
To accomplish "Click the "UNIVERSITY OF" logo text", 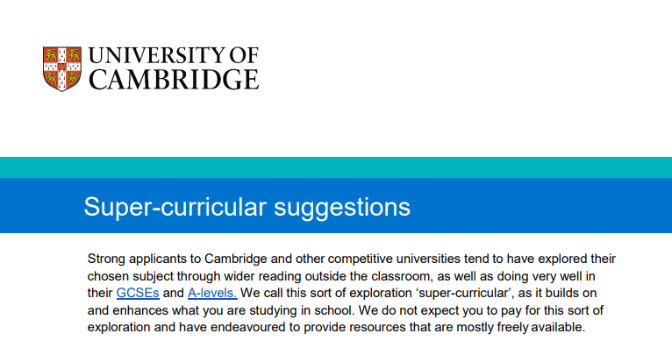I will pos(173,55).
